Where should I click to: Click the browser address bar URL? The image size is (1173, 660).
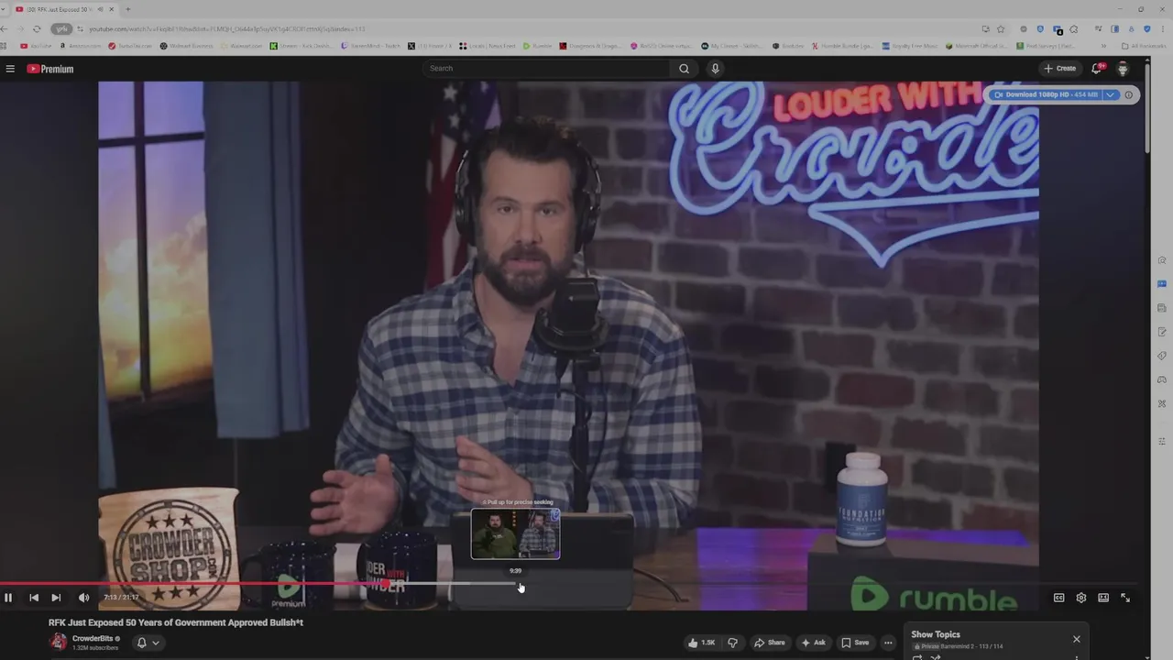226,28
